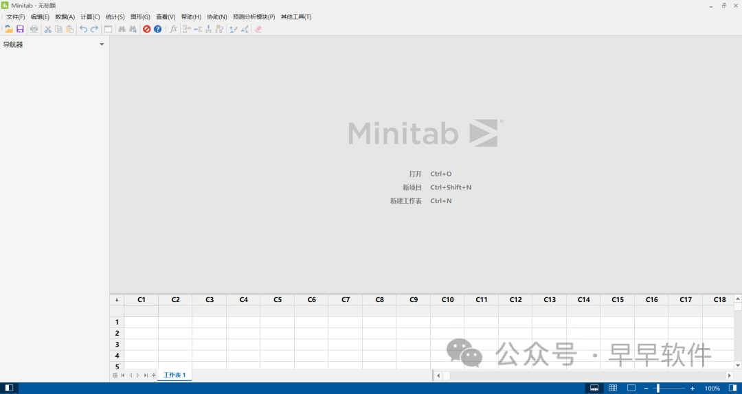Expand the 导航器 dropdown arrow
742x394 pixels.
pos(102,45)
